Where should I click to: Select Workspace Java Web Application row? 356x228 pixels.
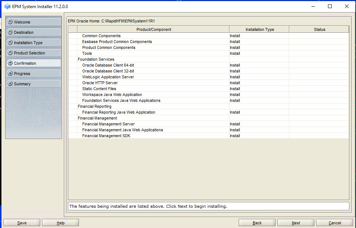point(208,95)
